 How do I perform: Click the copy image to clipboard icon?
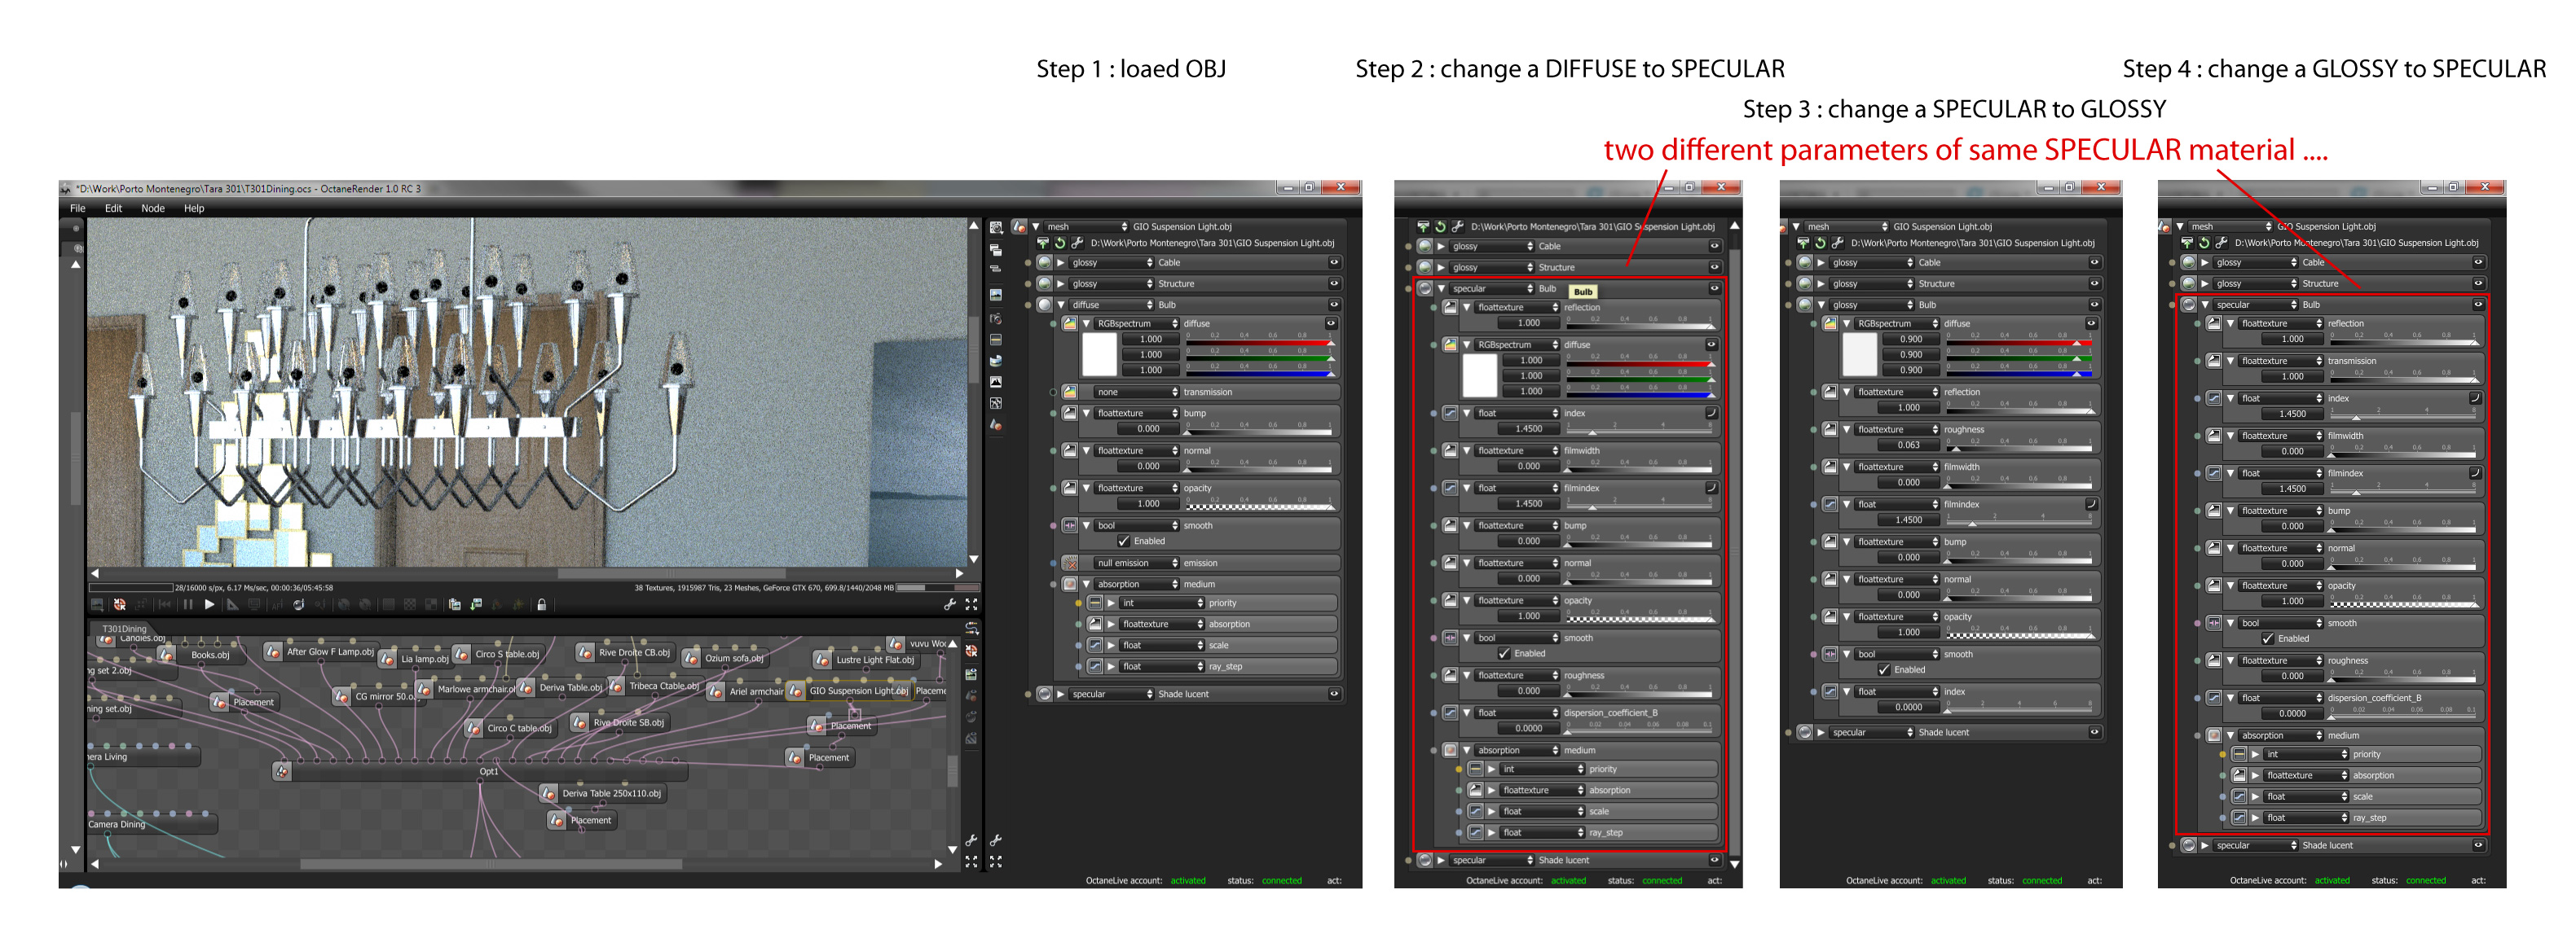[x=455, y=604]
